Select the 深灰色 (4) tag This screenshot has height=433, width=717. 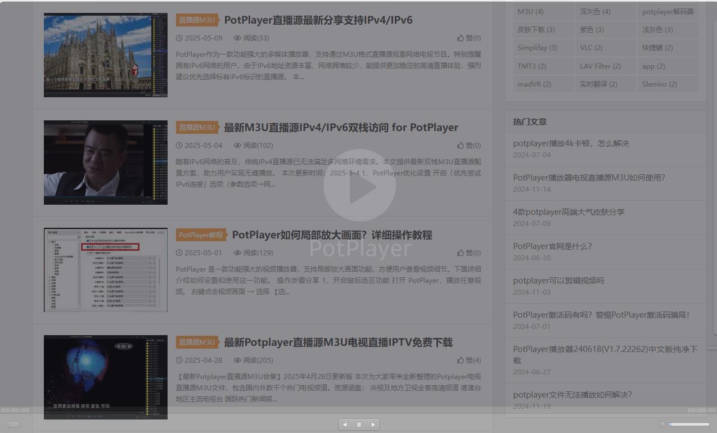(x=605, y=12)
